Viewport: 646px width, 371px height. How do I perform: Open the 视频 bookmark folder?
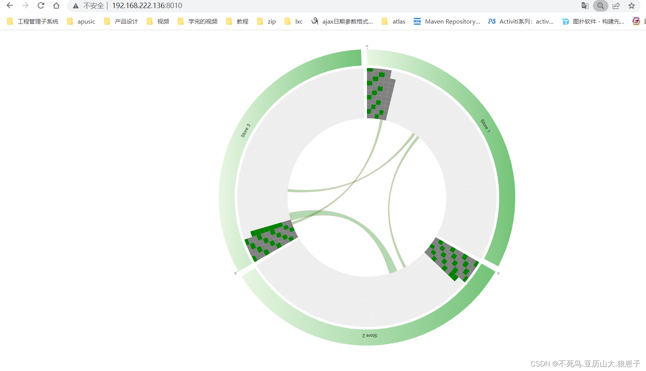(x=158, y=21)
